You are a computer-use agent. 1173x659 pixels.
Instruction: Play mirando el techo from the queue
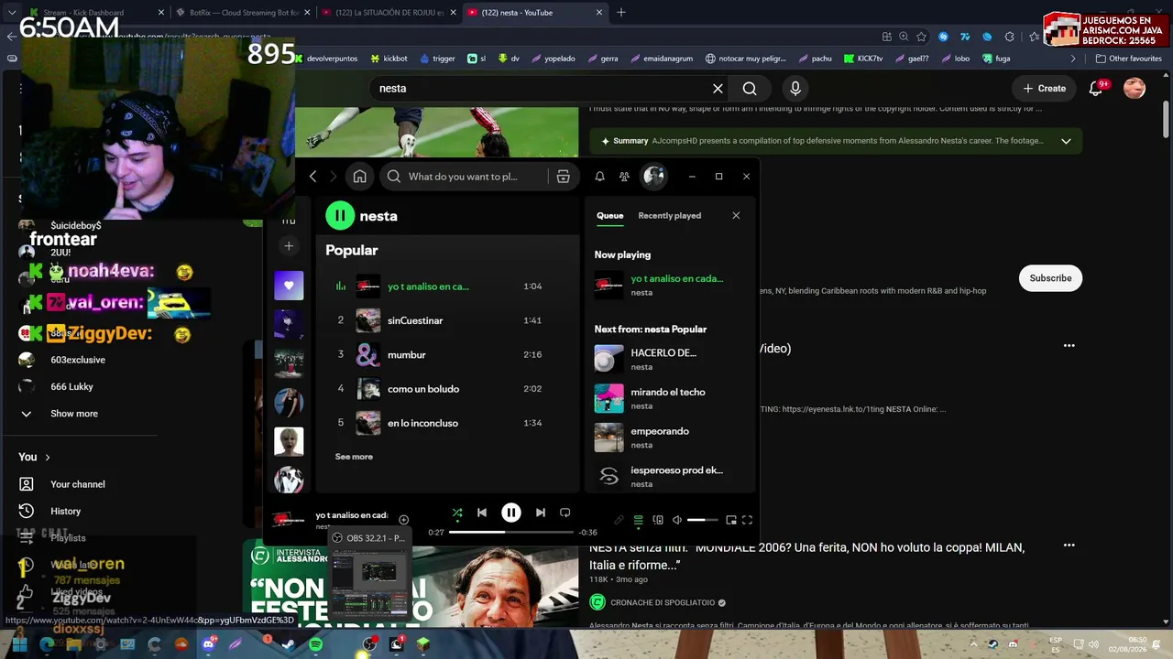coord(670,398)
